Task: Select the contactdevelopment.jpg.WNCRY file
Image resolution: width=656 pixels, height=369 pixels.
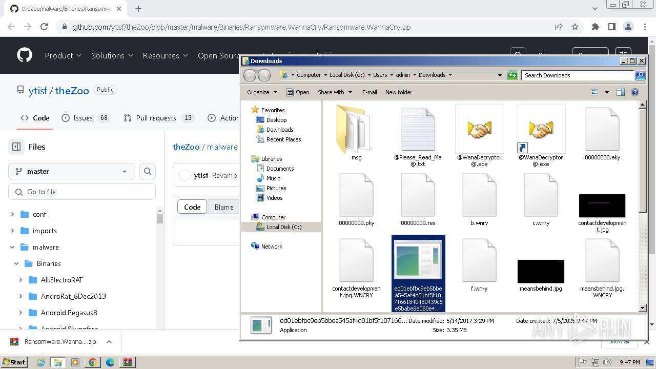Action: click(x=356, y=261)
